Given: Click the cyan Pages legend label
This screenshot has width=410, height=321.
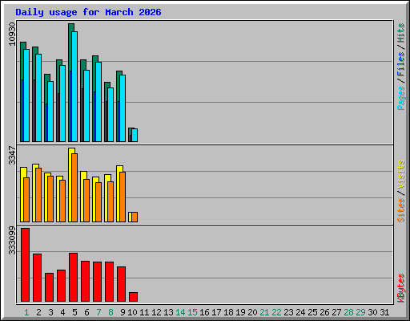Looking at the screenshot, I should pyautogui.click(x=400, y=98).
